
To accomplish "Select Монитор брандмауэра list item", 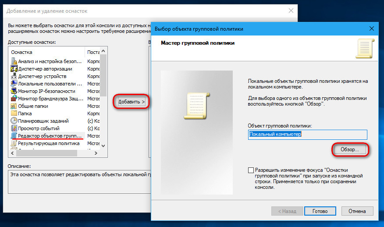I will pyautogui.click(x=49, y=99).
